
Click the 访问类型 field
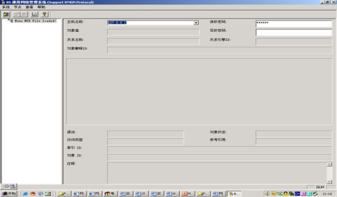[x=146, y=142]
